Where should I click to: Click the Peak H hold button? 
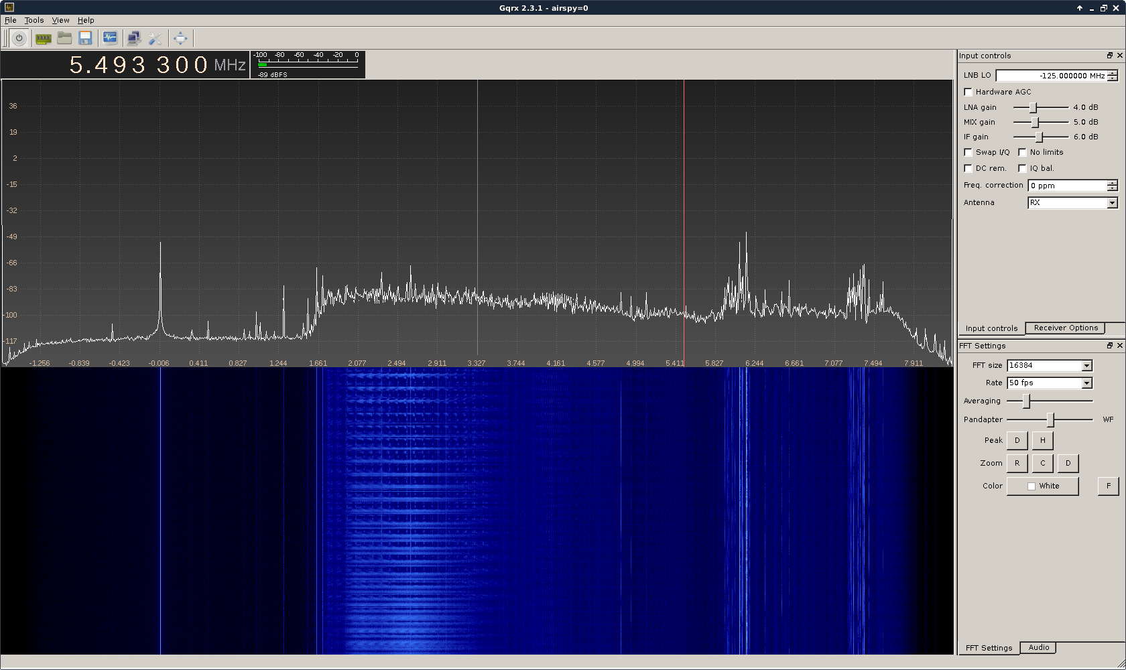pos(1042,440)
